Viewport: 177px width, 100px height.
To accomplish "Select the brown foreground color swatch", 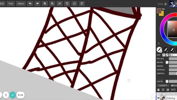I will point(159,11).
